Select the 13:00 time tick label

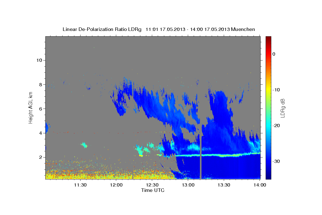point(188,185)
